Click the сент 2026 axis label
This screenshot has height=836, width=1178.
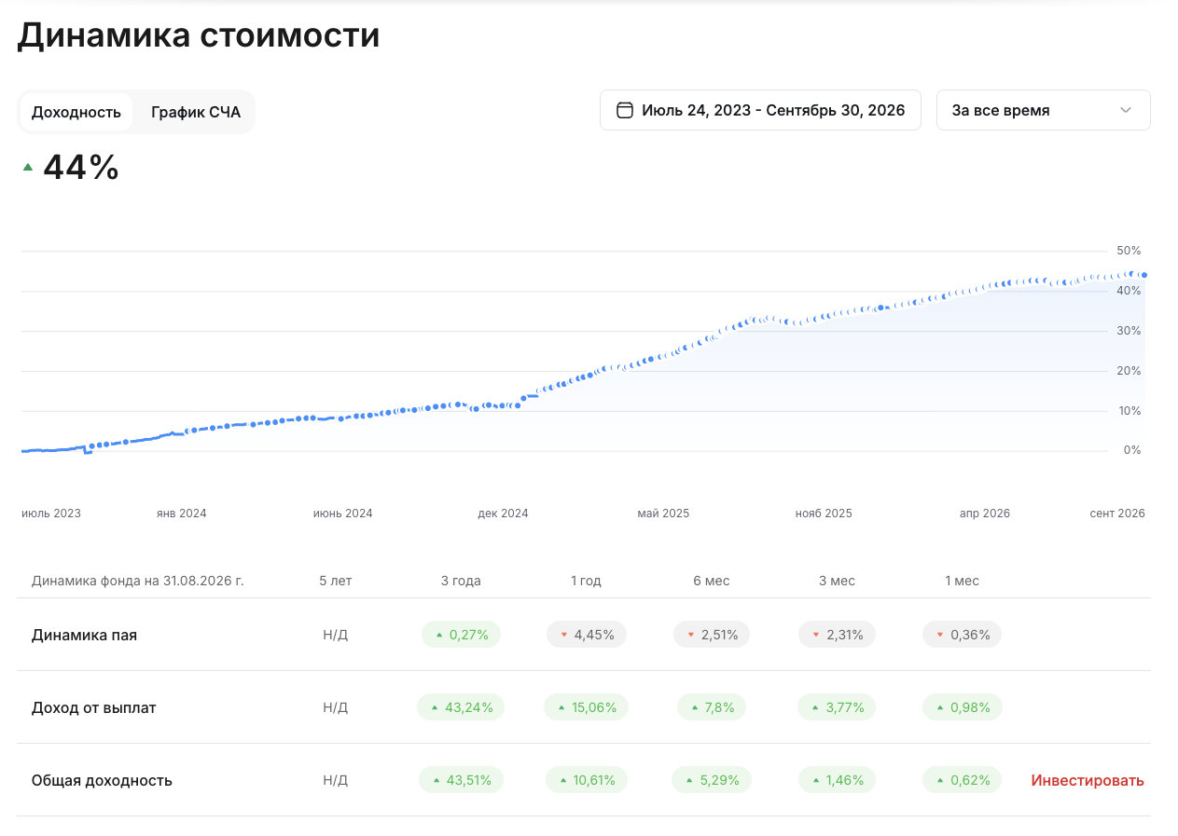(x=1117, y=514)
